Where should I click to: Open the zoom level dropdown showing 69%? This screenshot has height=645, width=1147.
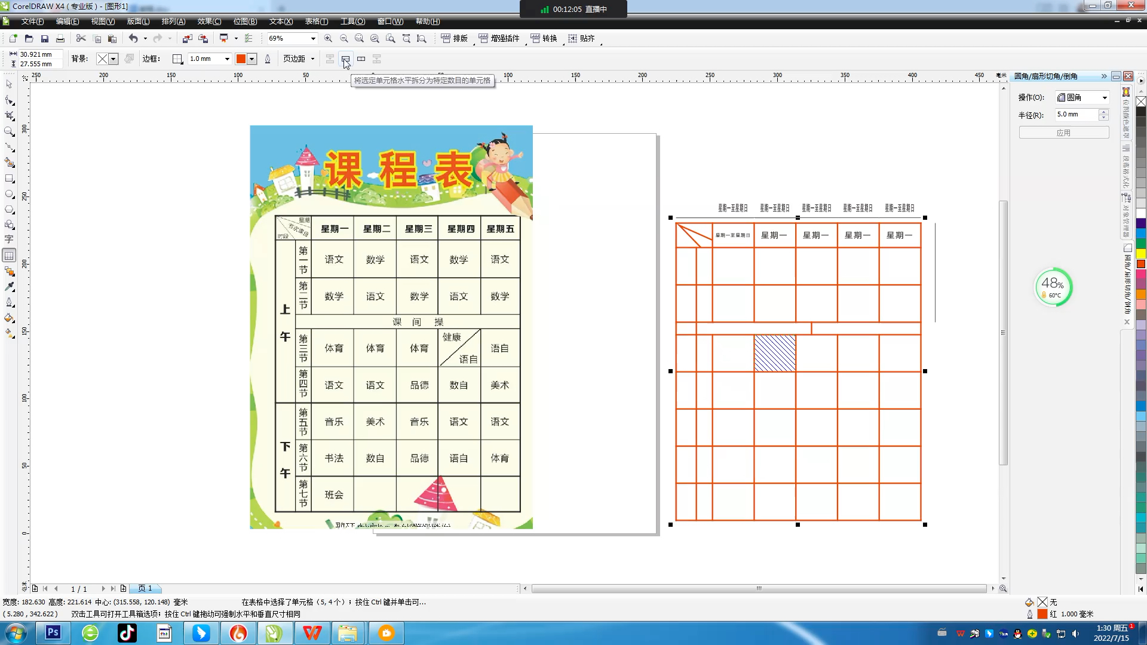pos(312,38)
